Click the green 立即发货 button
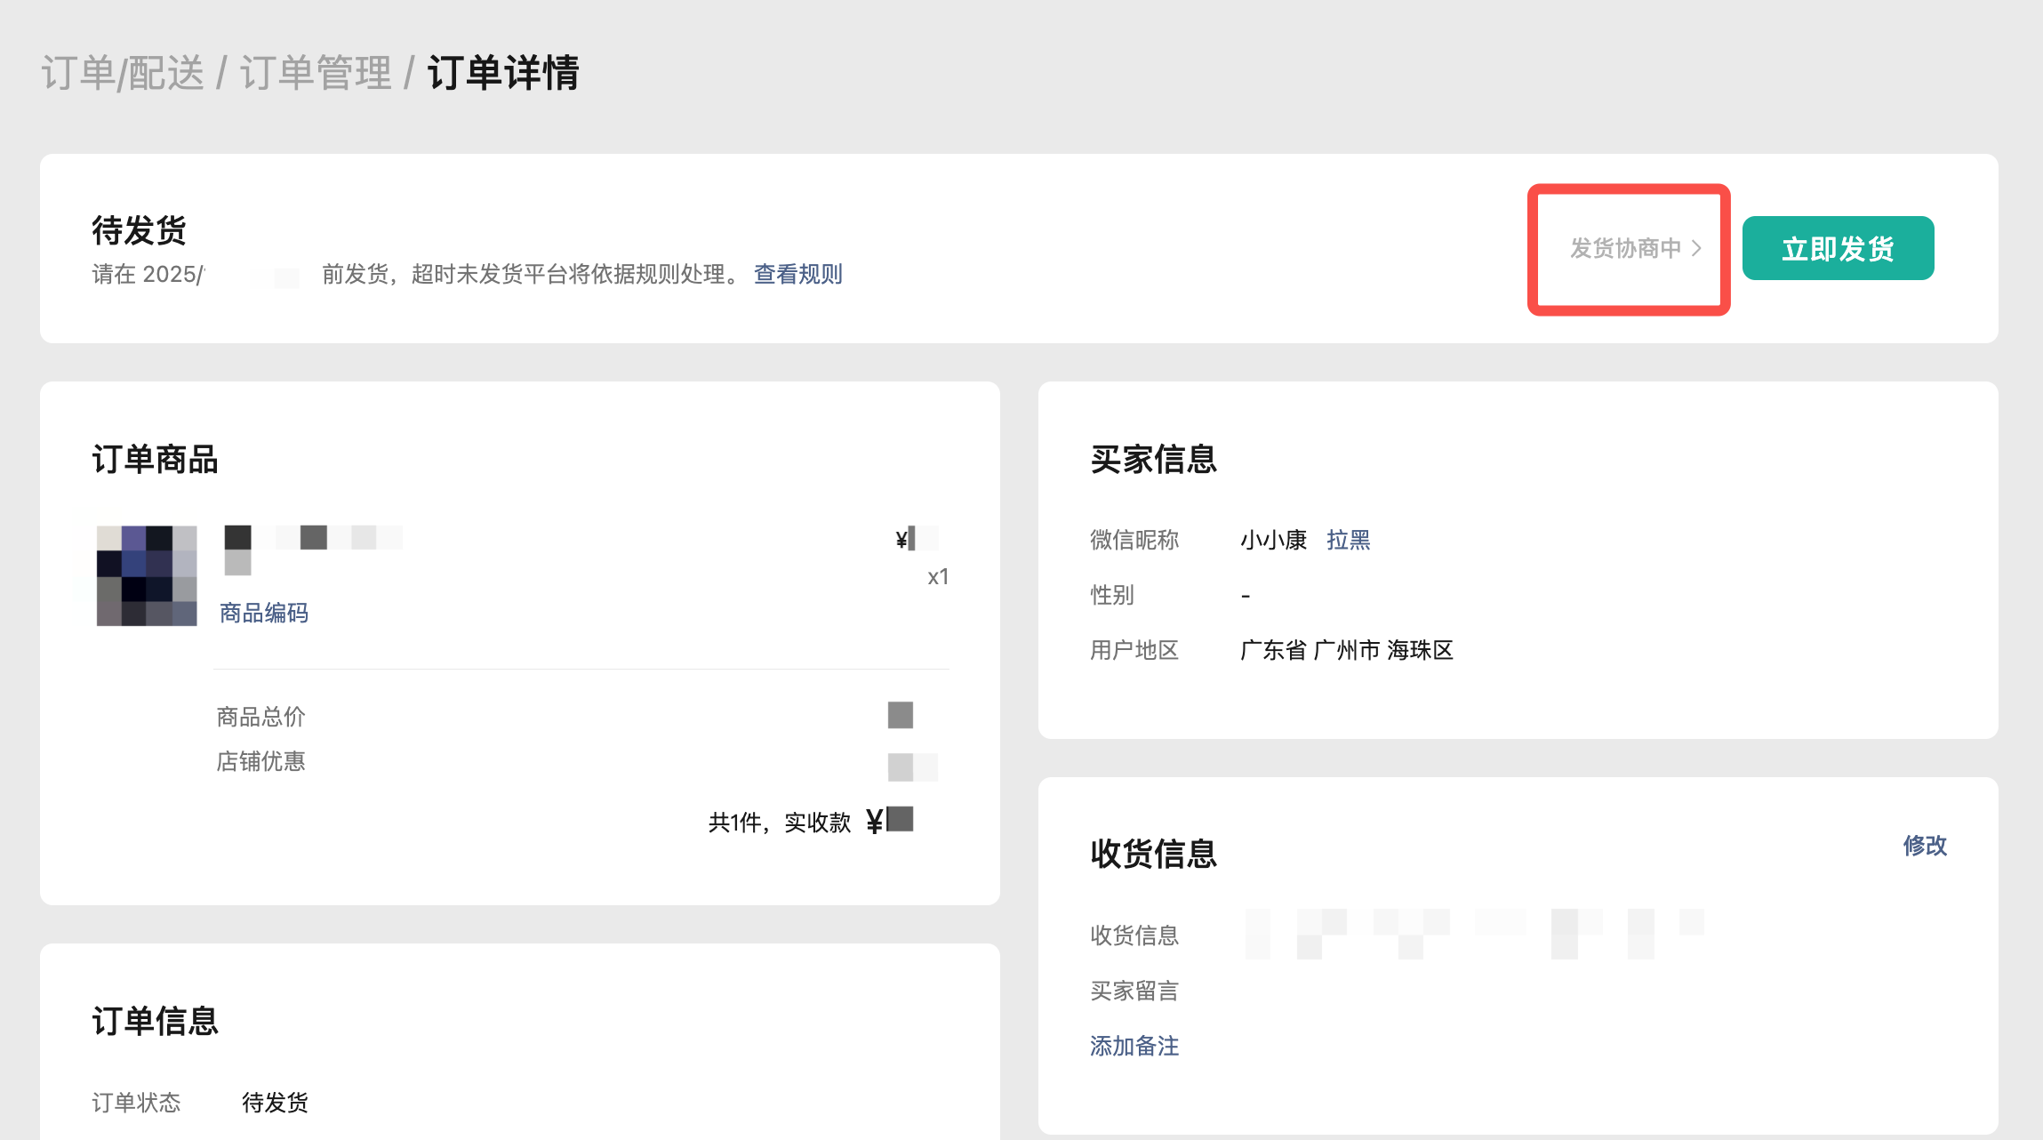 click(1838, 248)
